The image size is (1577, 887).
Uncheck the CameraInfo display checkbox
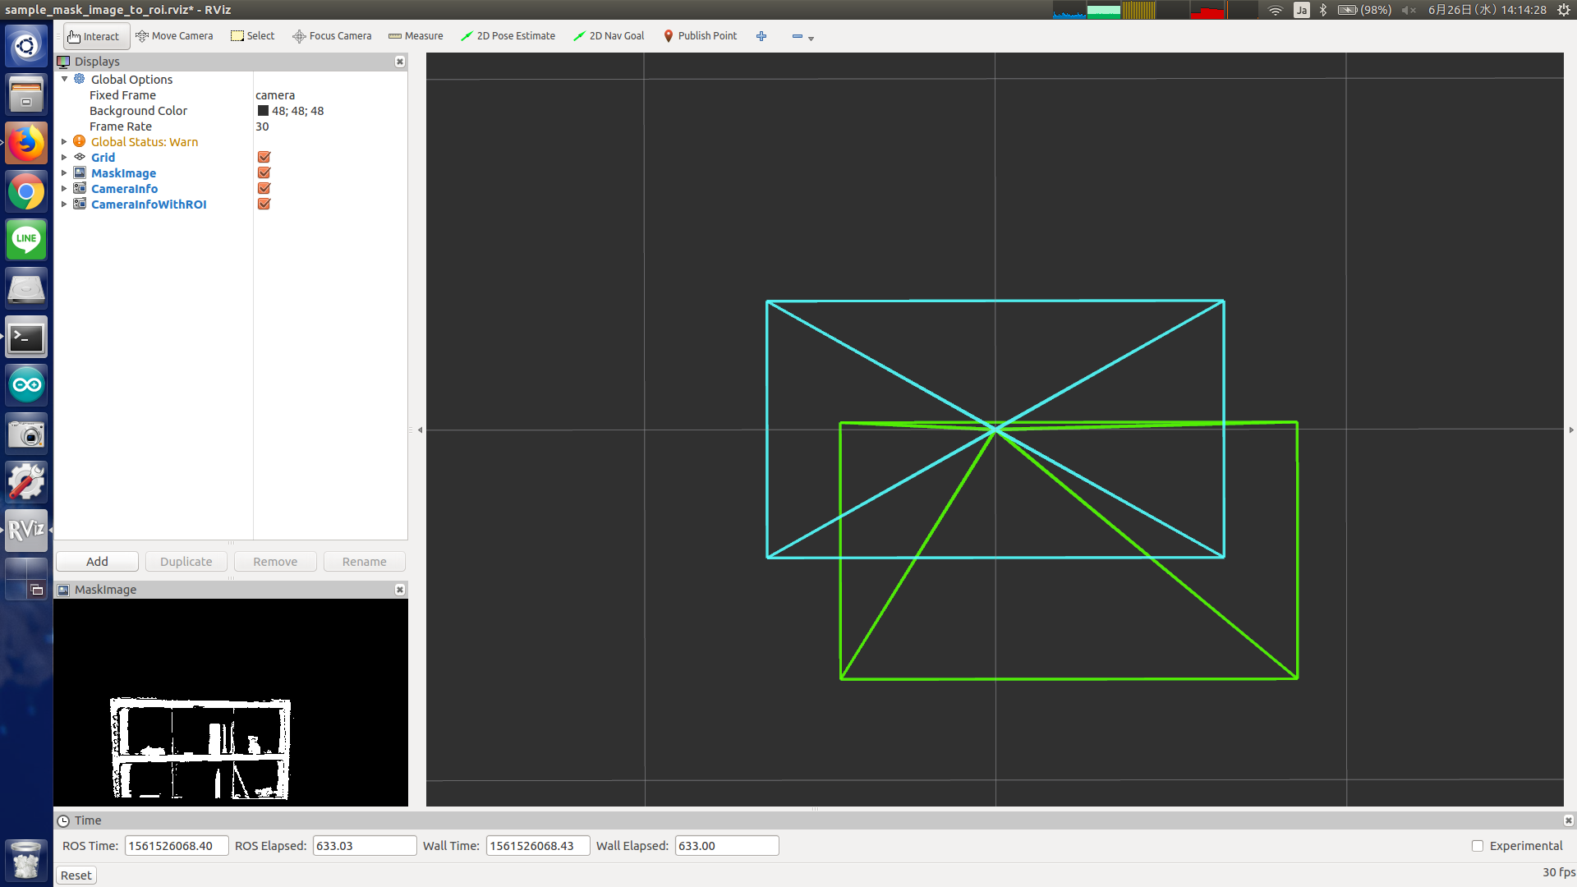[x=264, y=189]
